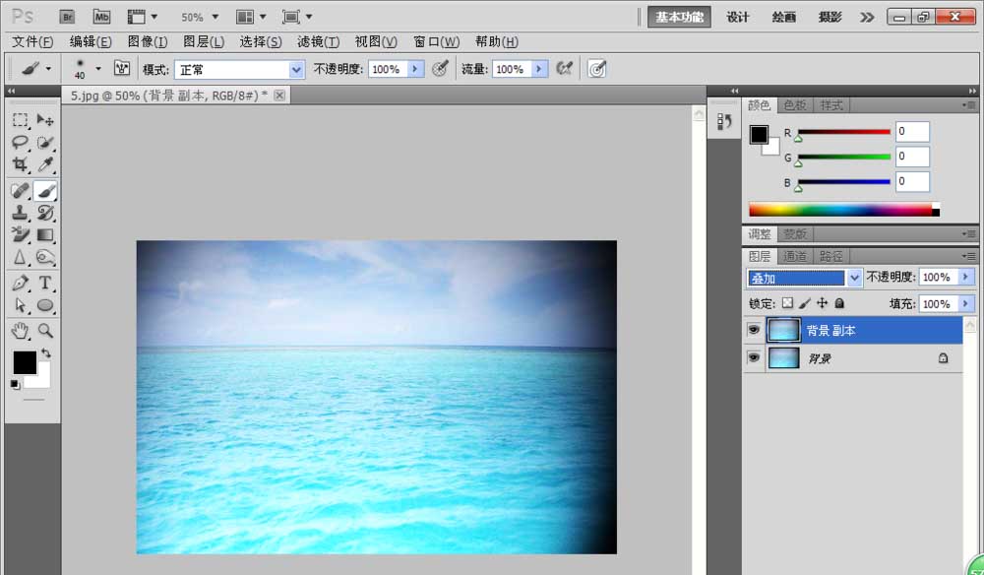Open the 滤镜(T) menu

(x=318, y=41)
